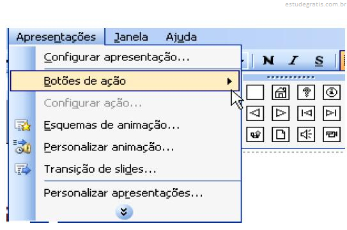Image resolution: width=347 pixels, height=230 pixels.
Task: Expand the full menu with double chevron
Action: (124, 212)
